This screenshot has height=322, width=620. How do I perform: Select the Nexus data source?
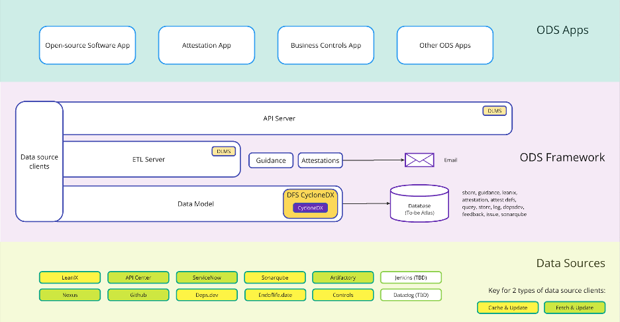pos(70,295)
